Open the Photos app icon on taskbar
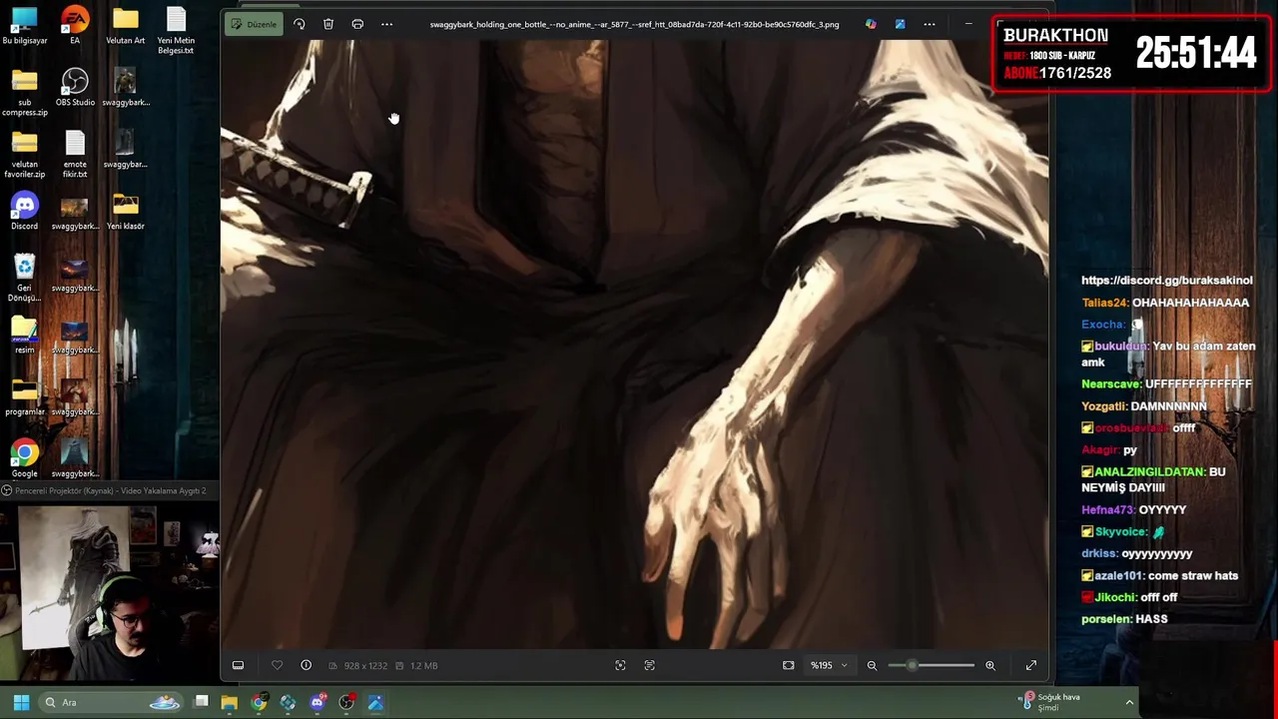This screenshot has height=719, width=1278. click(375, 702)
